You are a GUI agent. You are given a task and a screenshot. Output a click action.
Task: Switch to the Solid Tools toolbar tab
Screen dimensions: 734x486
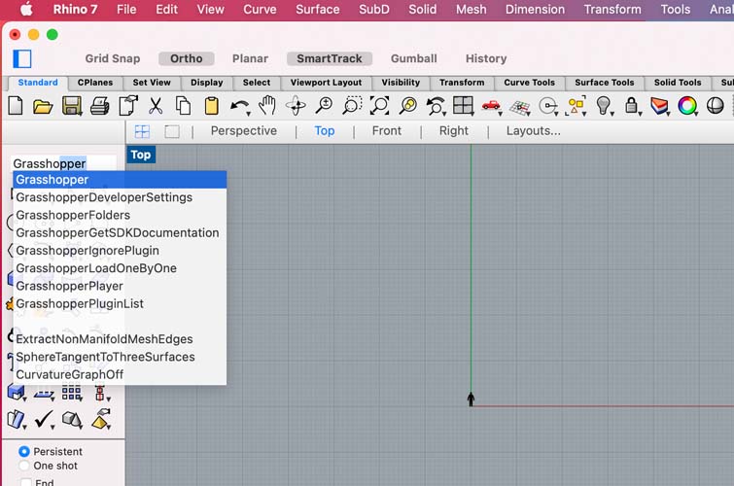678,83
